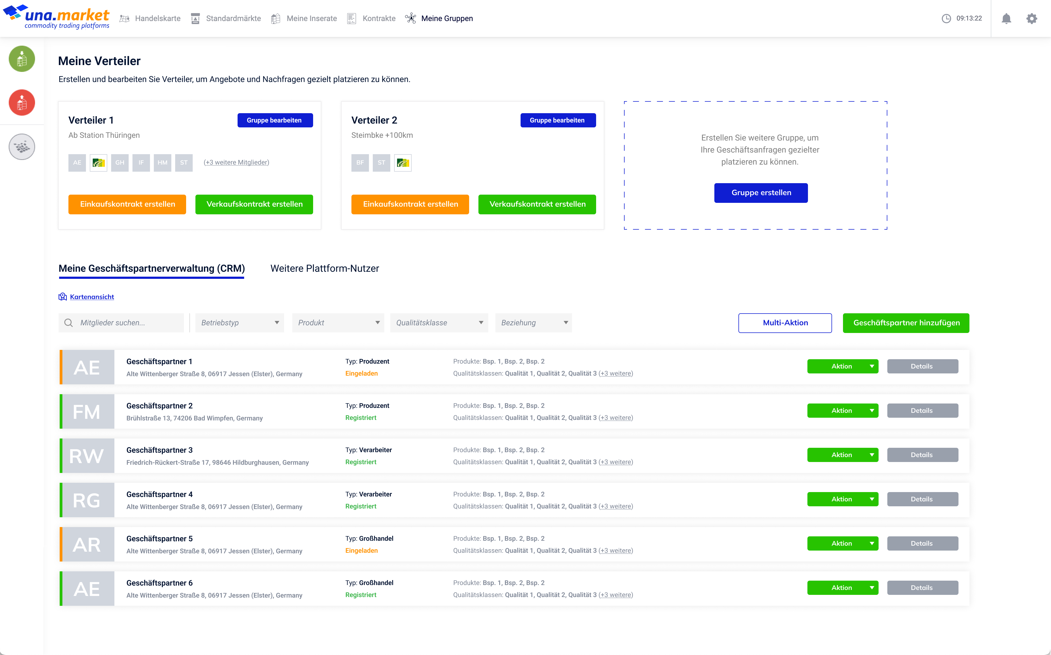Click the Kartenansicht map icon
Viewport: 1051px width, 655px height.
click(x=63, y=297)
